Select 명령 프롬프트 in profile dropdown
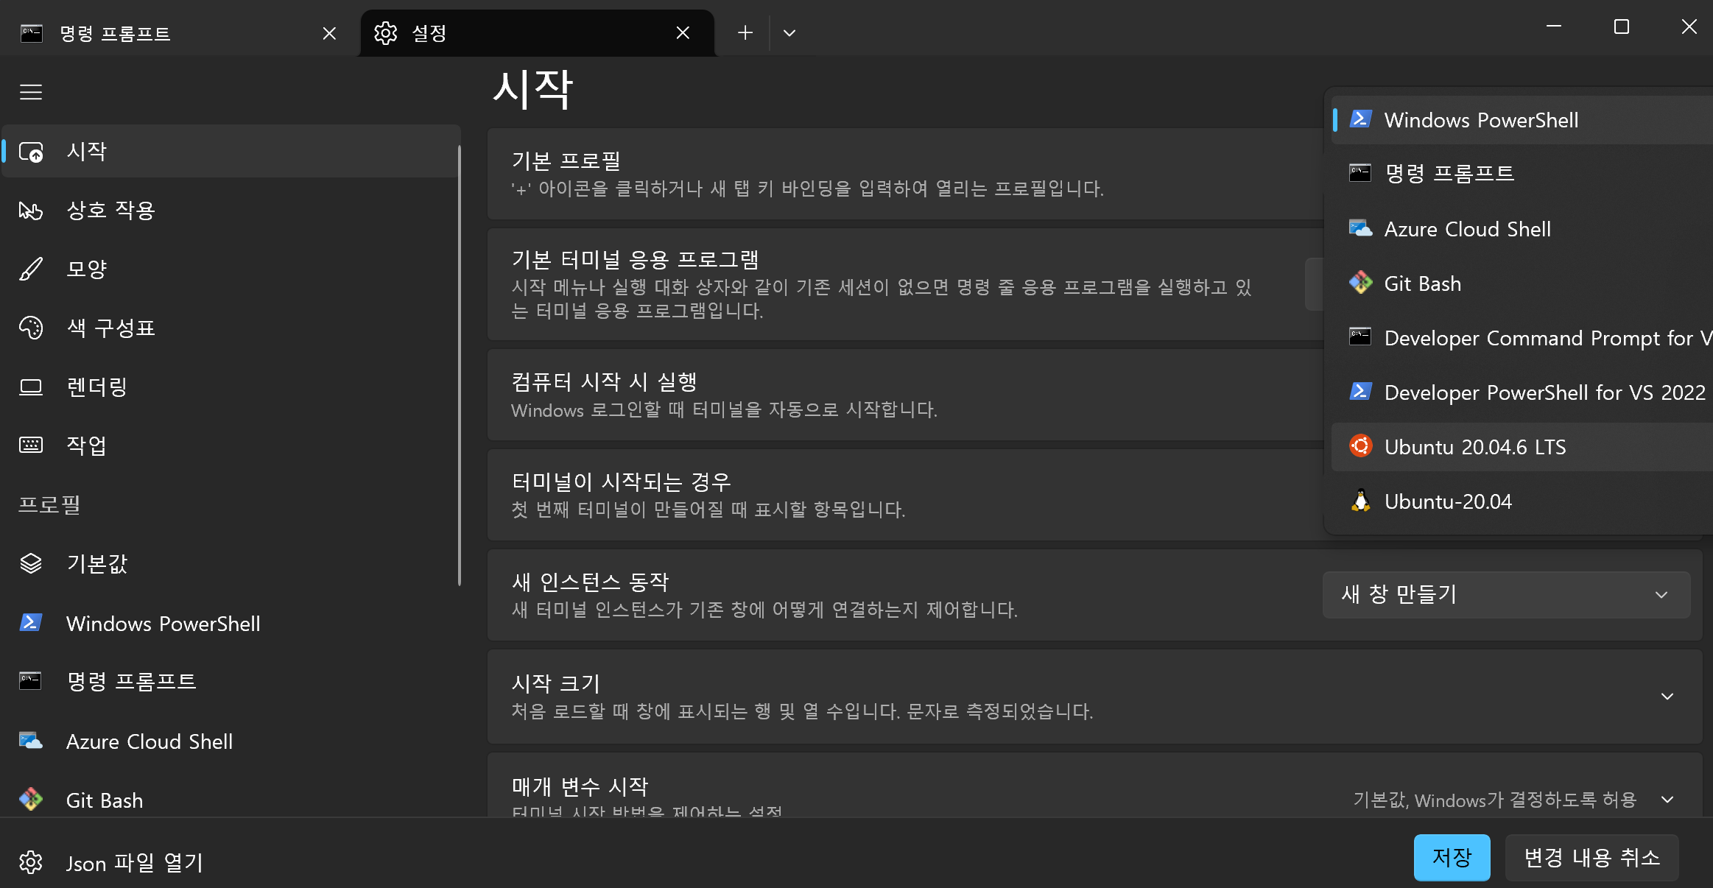 (1522, 173)
